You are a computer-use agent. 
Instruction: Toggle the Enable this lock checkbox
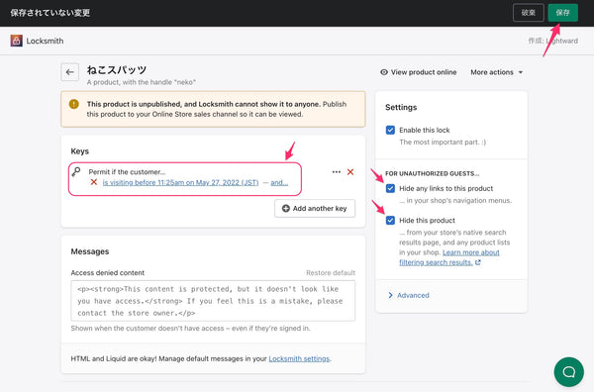[x=390, y=130]
